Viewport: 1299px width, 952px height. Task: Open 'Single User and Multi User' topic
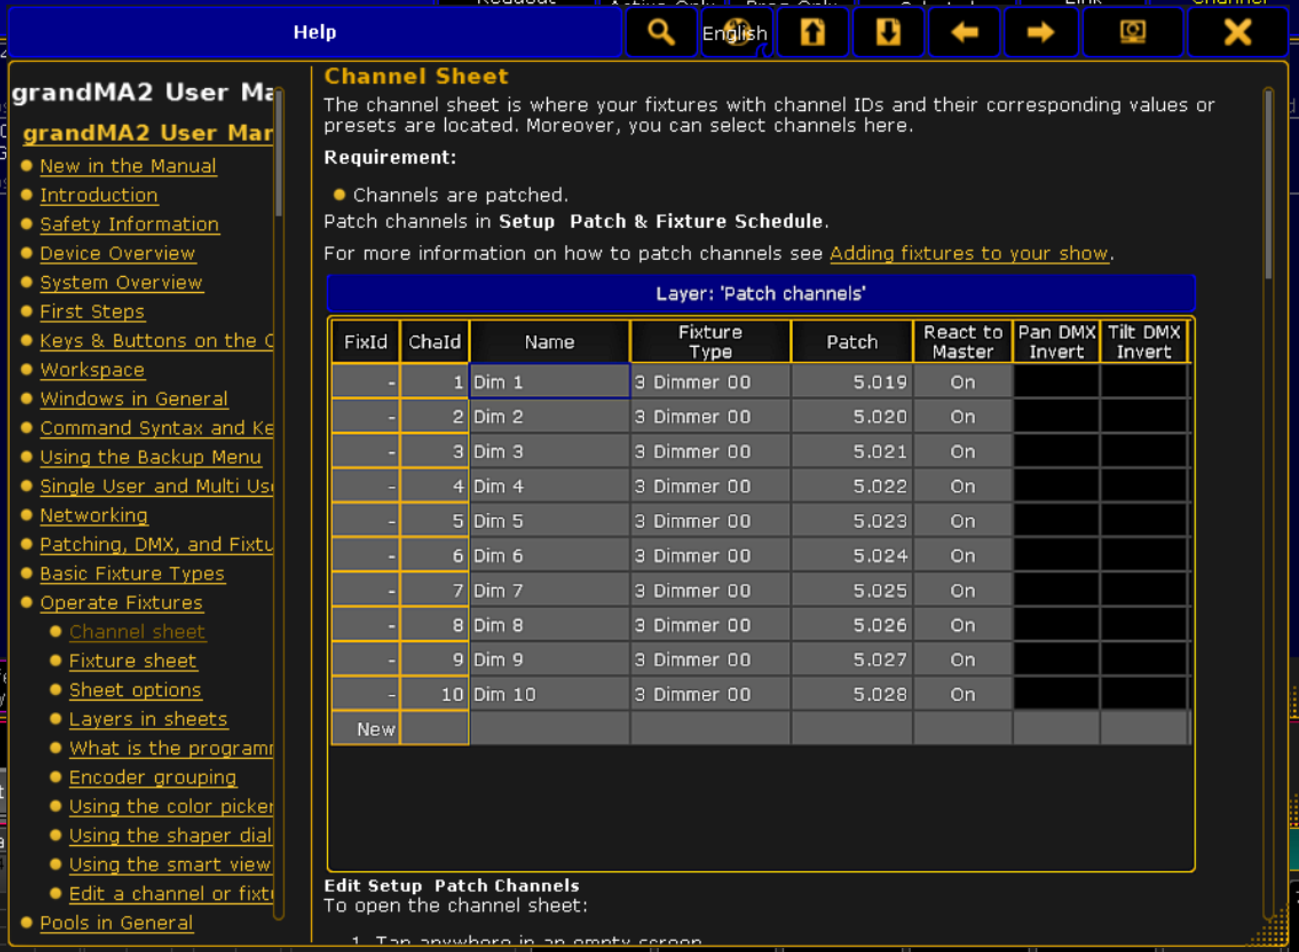coord(156,487)
